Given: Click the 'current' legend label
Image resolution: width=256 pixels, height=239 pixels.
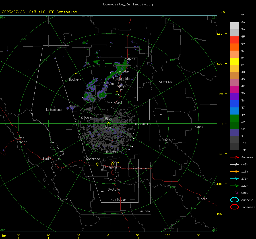Looking at the screenshot, I should coord(247,200).
